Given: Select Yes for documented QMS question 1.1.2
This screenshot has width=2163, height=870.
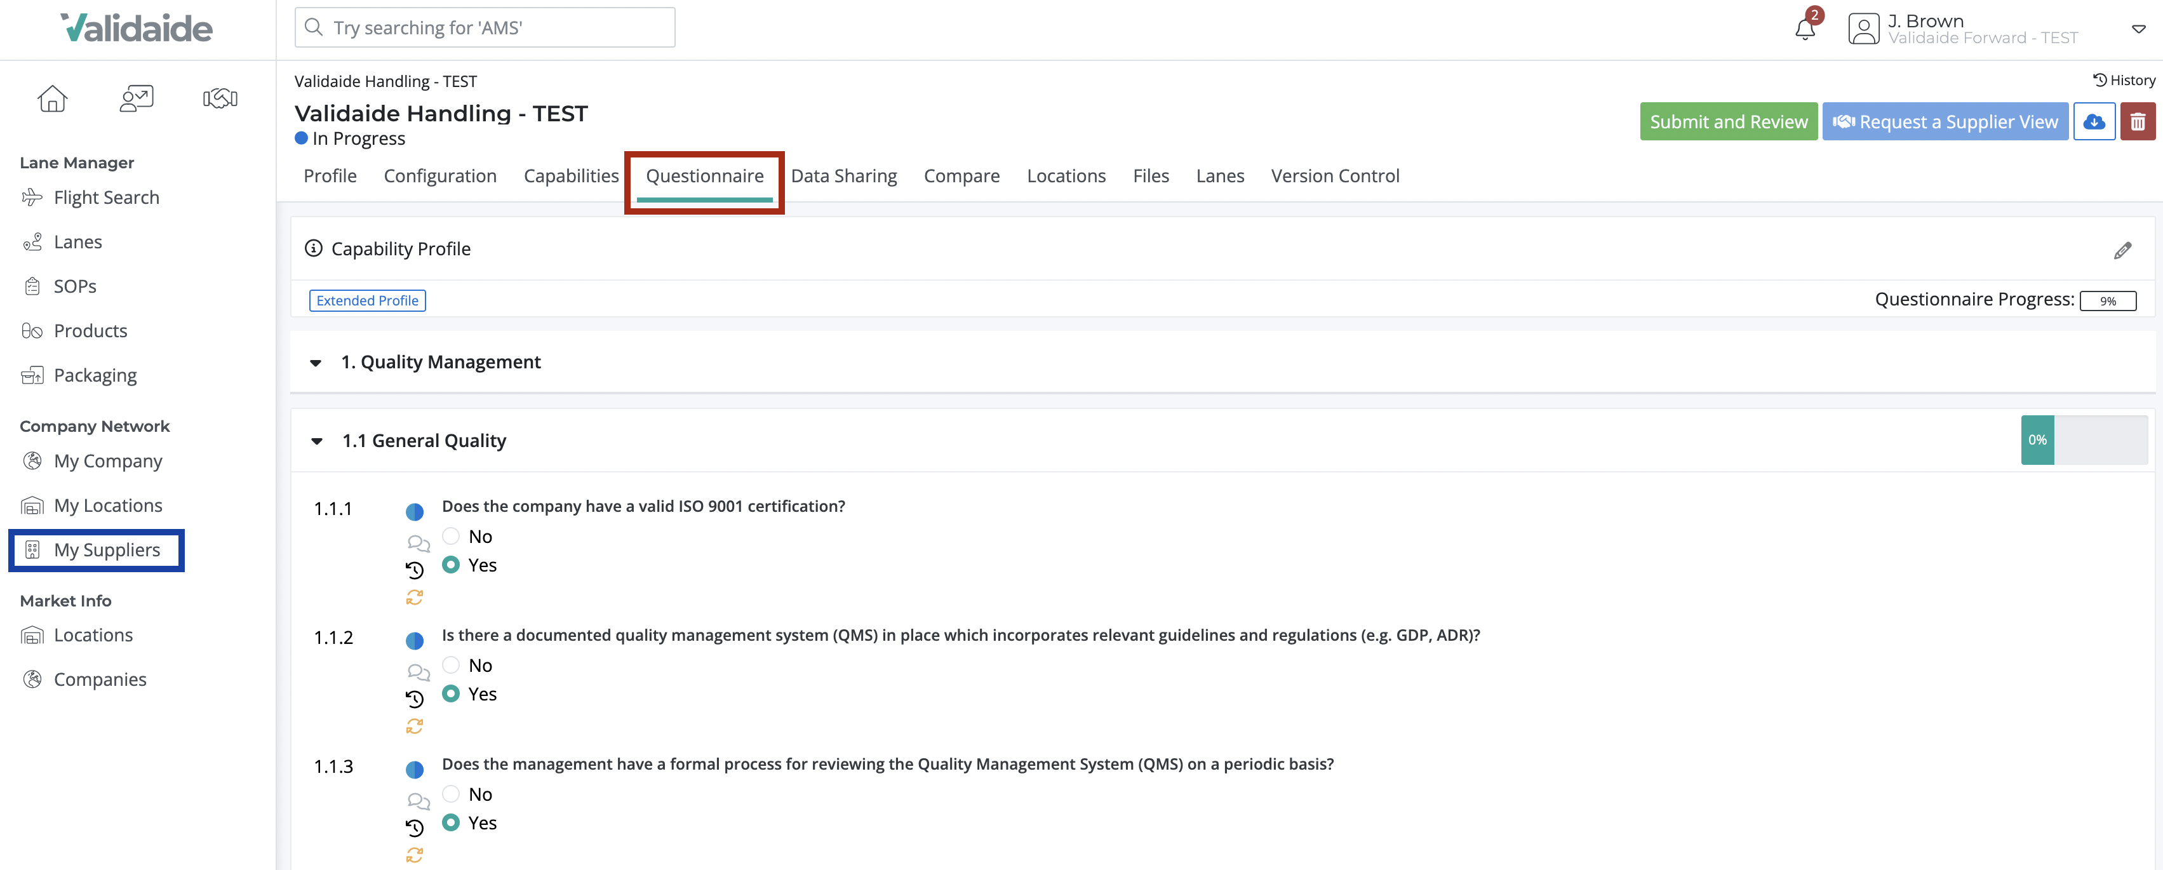Looking at the screenshot, I should point(451,693).
